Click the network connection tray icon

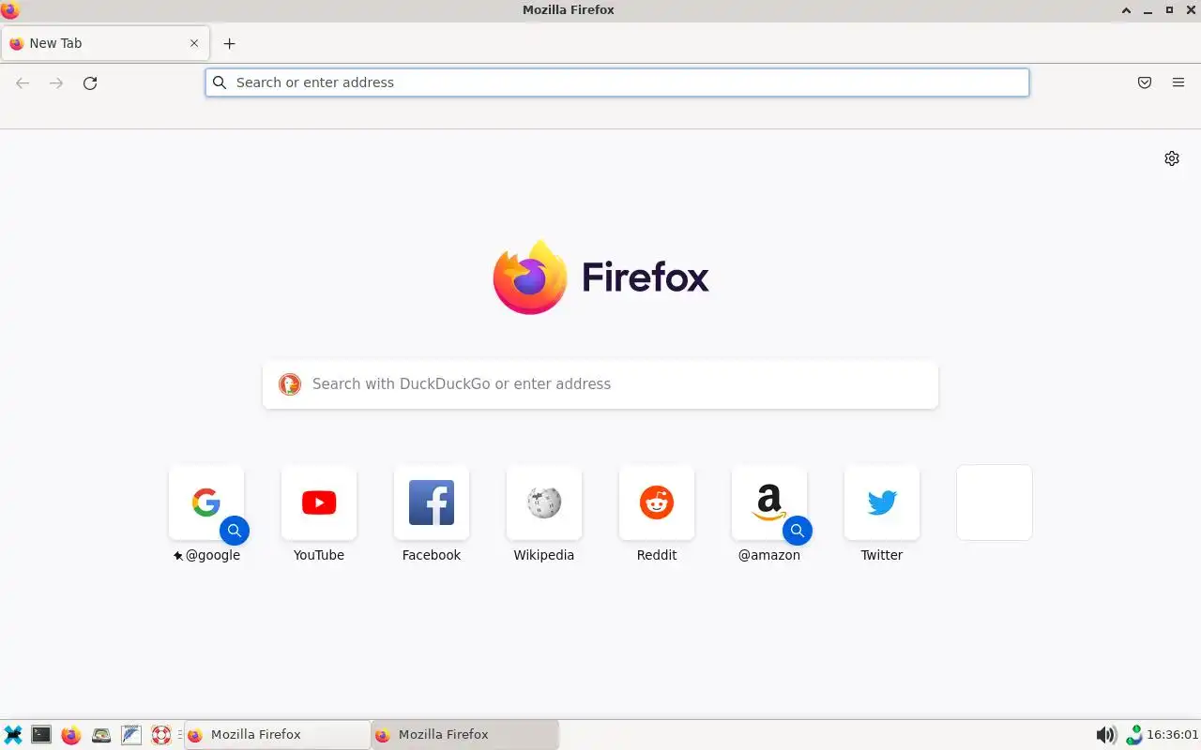click(x=1134, y=735)
